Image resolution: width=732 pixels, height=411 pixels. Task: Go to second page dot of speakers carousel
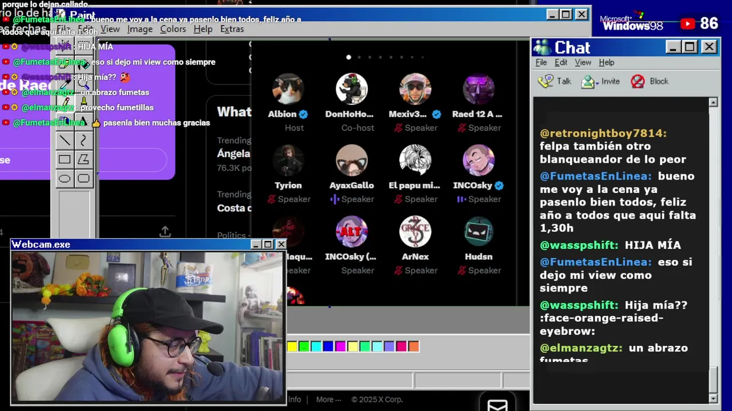point(359,57)
